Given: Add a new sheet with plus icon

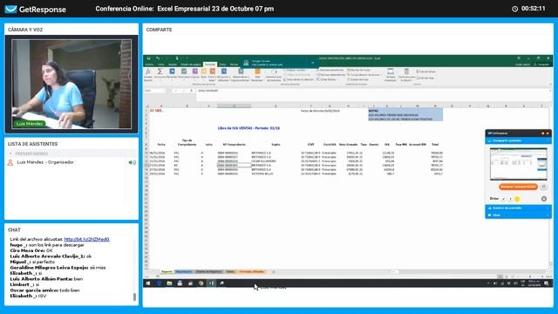Looking at the screenshot, I should 274,271.
